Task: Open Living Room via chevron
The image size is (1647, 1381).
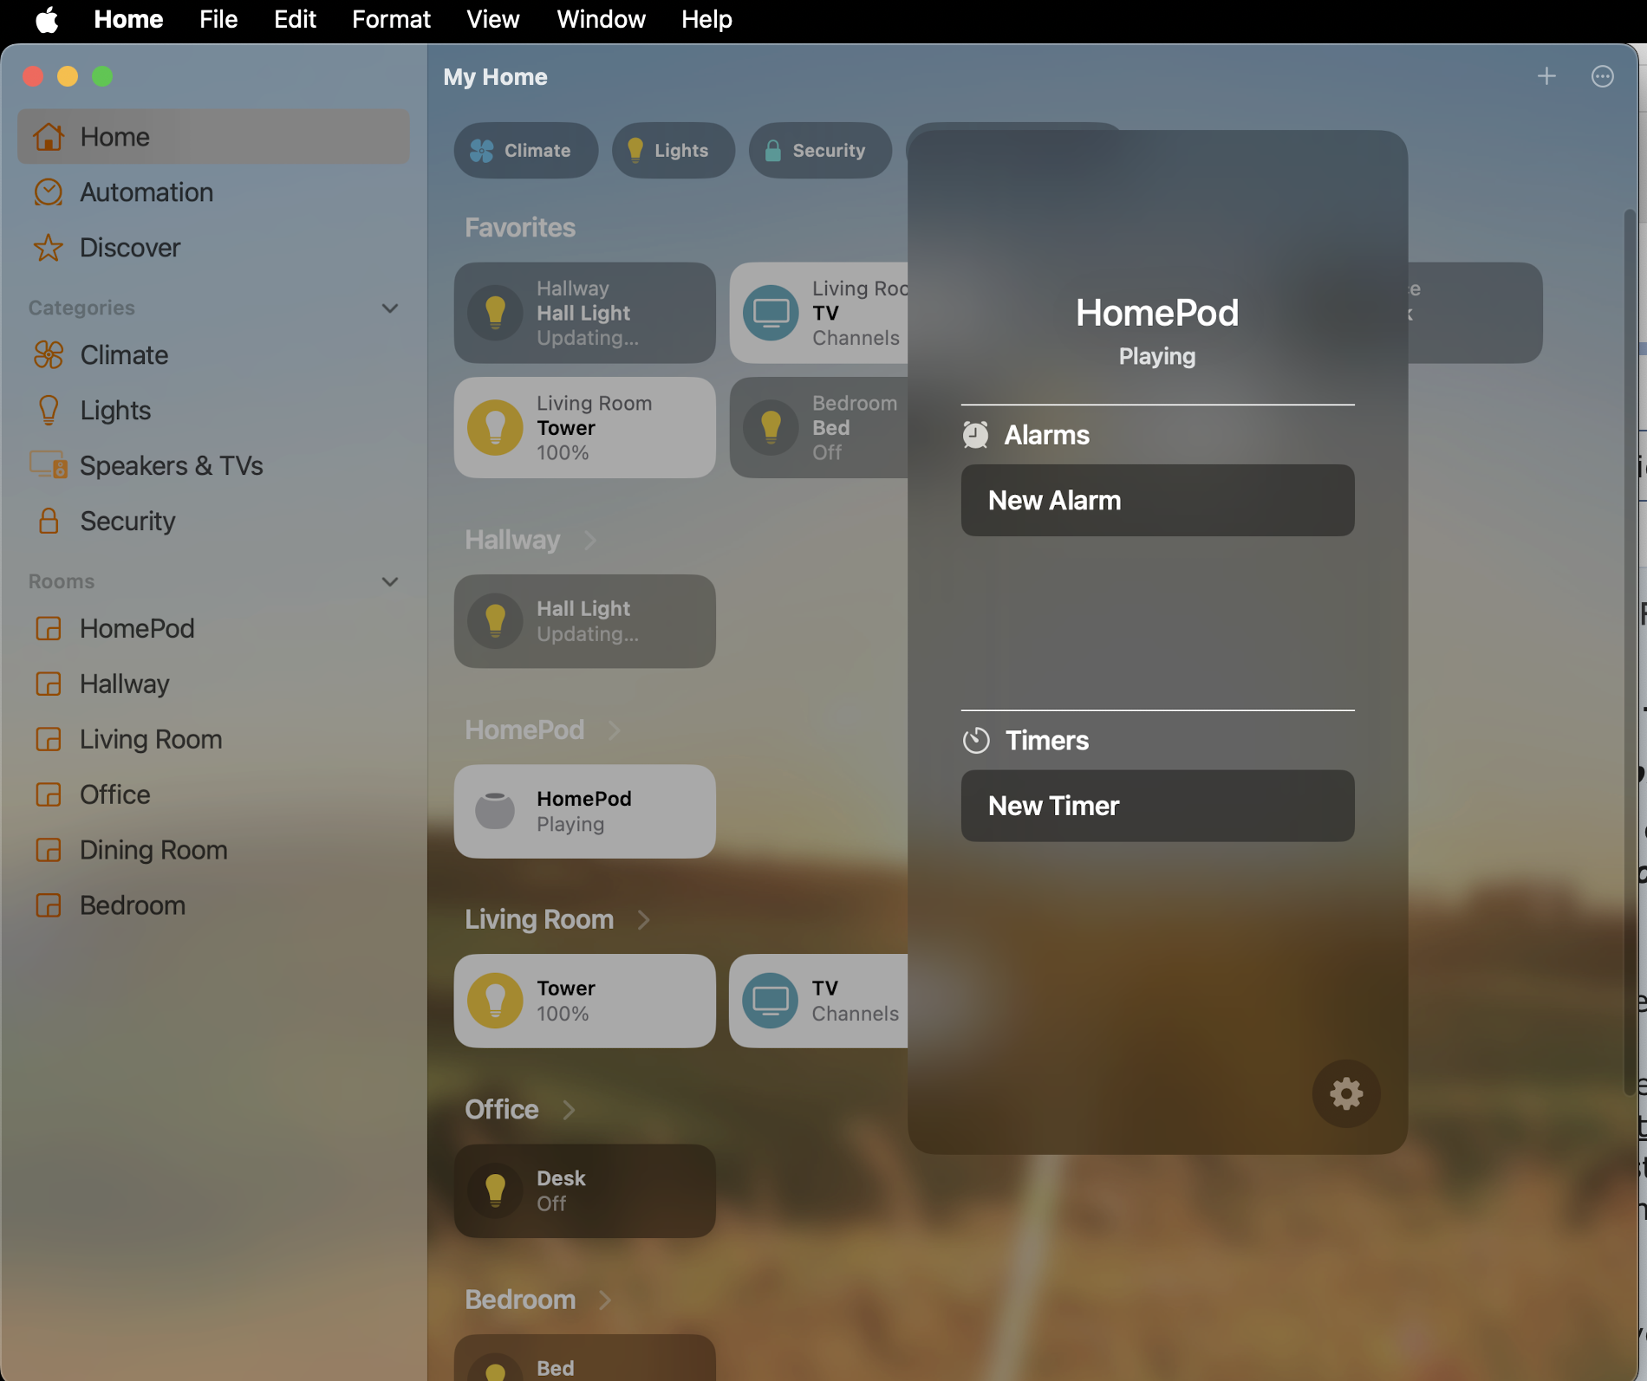Action: 643,920
